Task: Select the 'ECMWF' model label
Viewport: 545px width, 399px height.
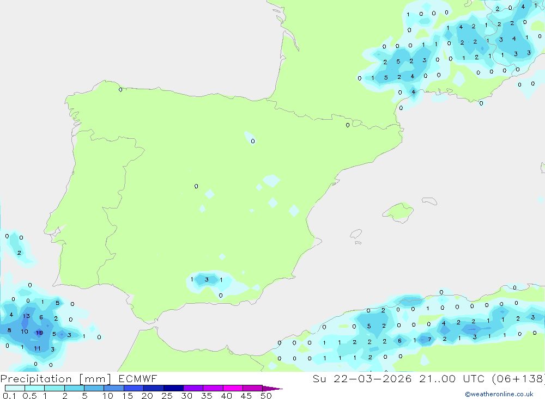Action: (x=138, y=378)
